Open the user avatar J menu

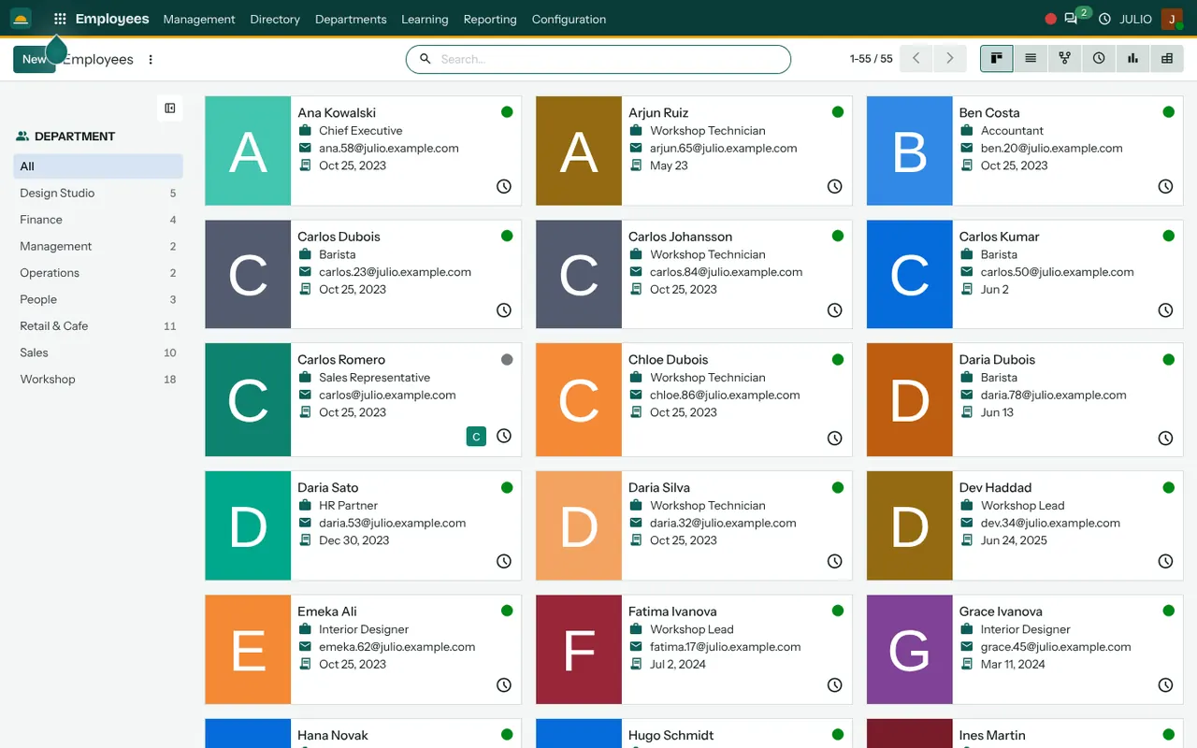coord(1172,19)
